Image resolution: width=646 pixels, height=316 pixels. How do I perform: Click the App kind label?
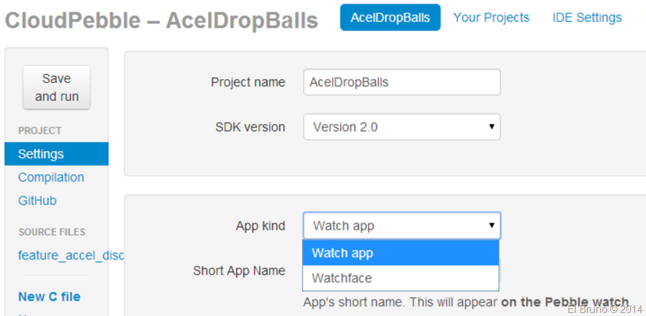(x=261, y=226)
